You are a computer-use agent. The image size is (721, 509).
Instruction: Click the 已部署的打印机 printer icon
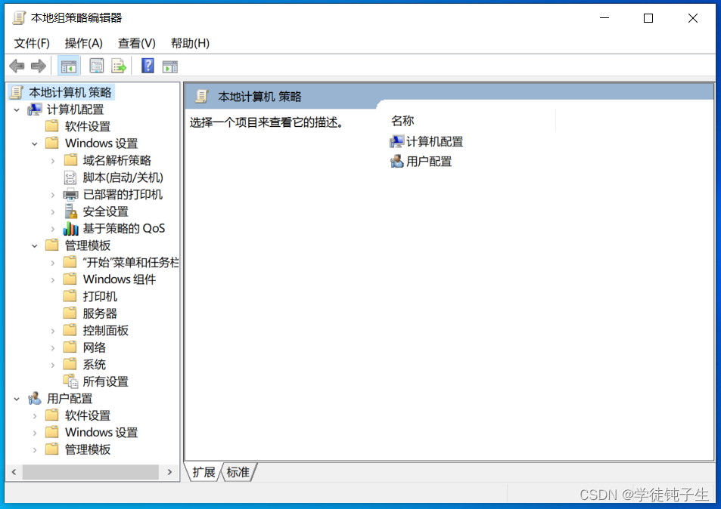(x=70, y=195)
